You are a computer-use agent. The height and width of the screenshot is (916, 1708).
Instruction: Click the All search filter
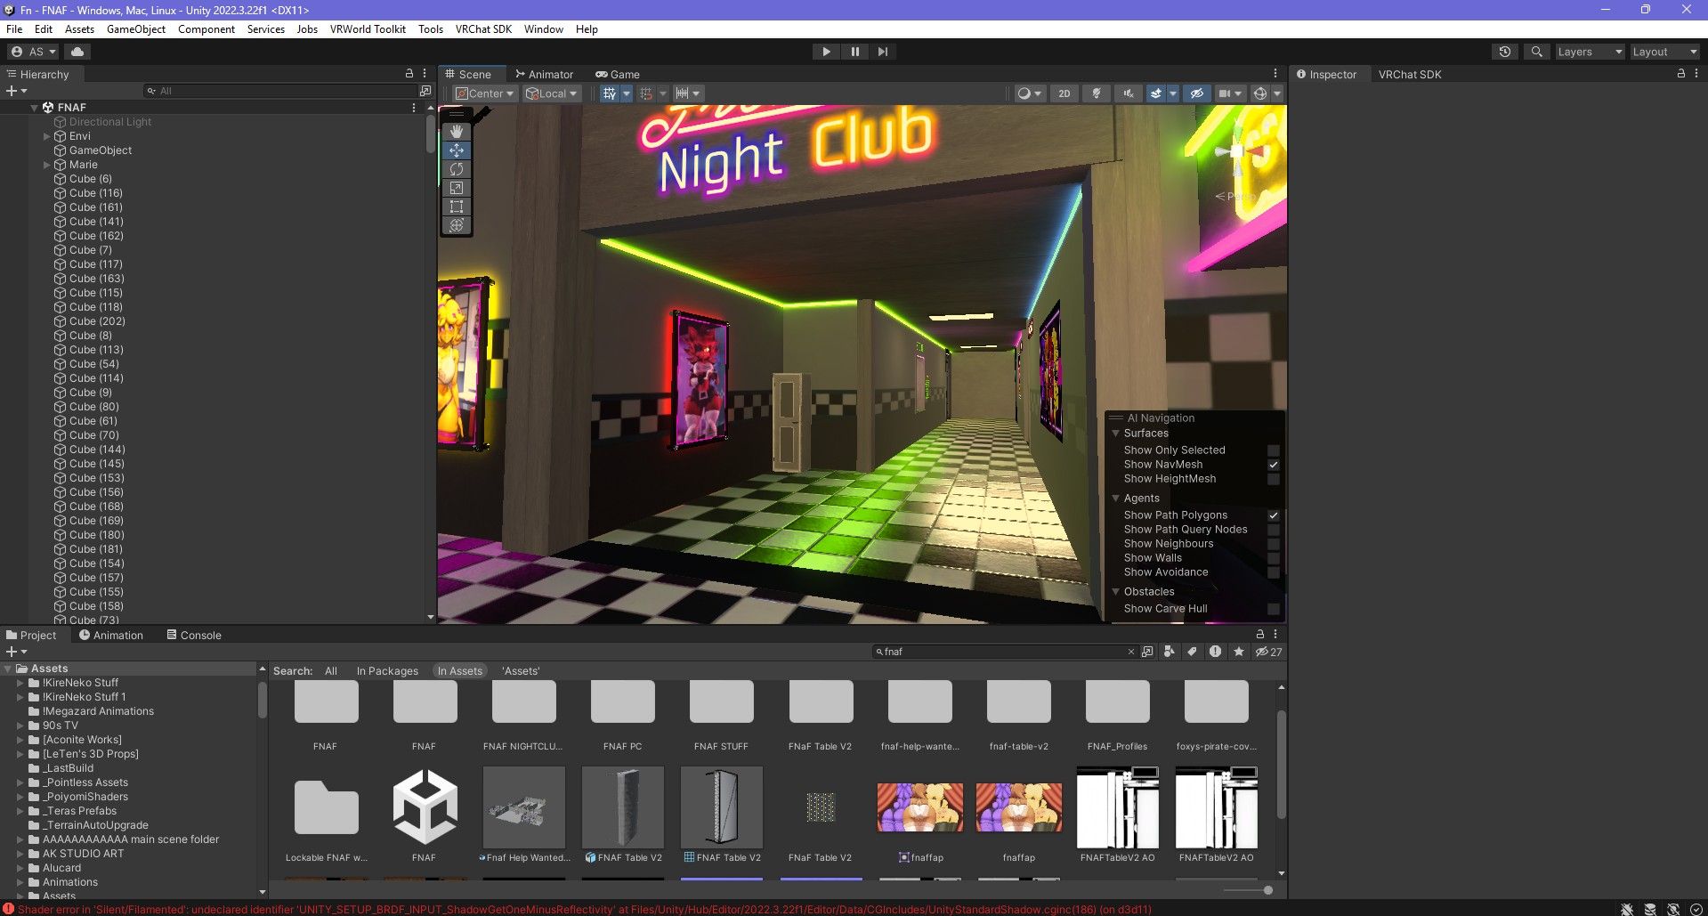(331, 671)
